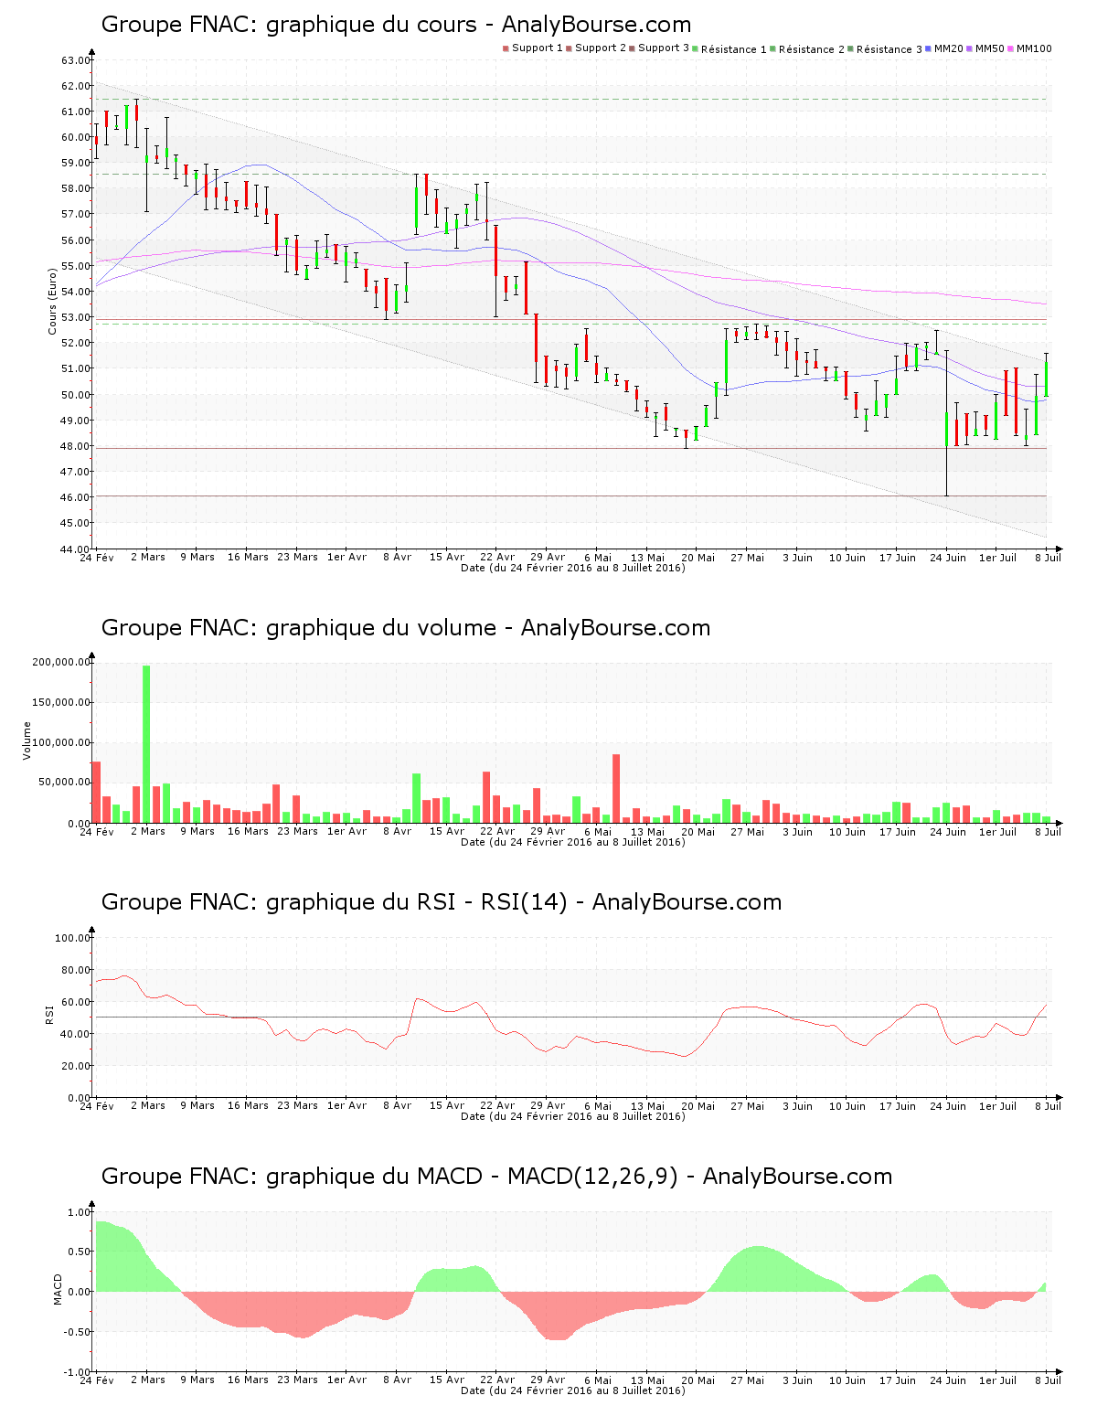Screen dimensions: 1097x1417
Task: Click the date range caption under the volume chart
Action: tap(573, 842)
